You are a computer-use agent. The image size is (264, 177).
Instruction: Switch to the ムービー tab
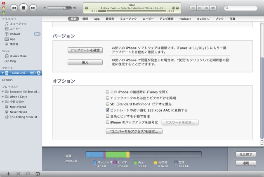(x=148, y=19)
